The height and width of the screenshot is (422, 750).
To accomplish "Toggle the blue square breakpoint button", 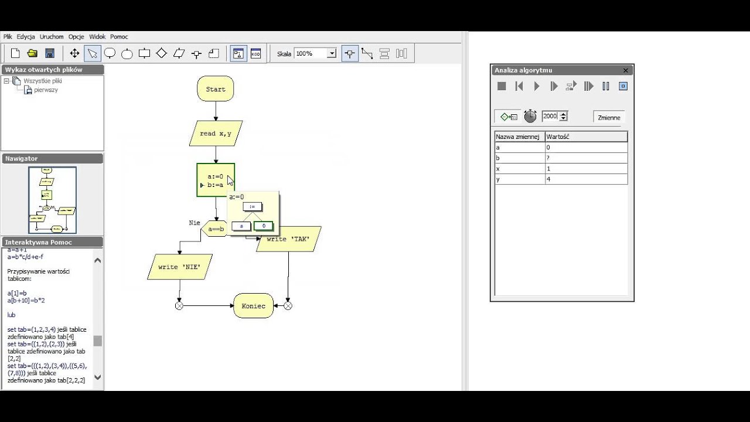I will coord(623,86).
